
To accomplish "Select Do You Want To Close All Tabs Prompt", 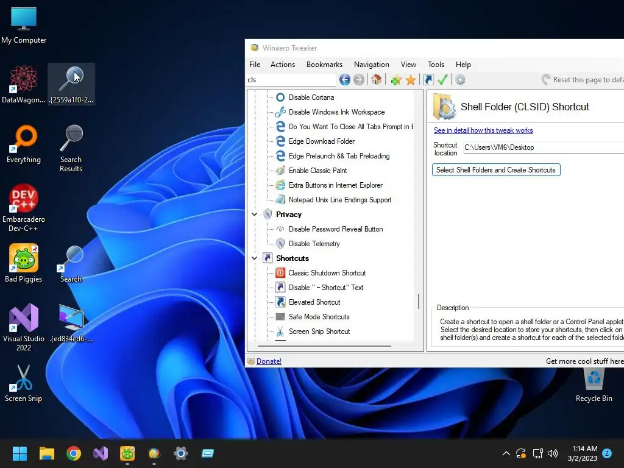I will (350, 127).
